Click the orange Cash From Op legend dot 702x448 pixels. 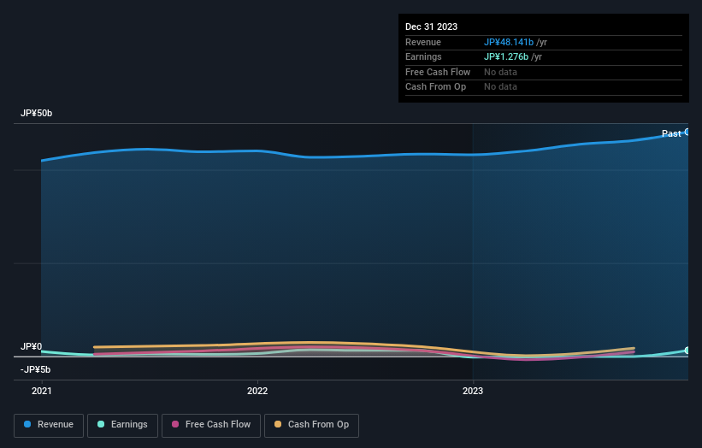pos(278,424)
